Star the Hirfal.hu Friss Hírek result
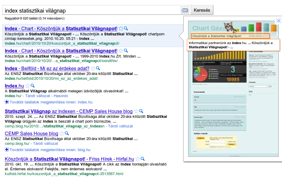This screenshot has width=282, height=179. coord(138,159)
